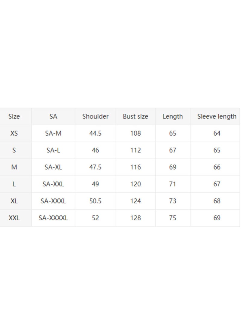Select the XS size row label
Image resolution: width=241 pixels, height=328 pixels.
(14, 133)
